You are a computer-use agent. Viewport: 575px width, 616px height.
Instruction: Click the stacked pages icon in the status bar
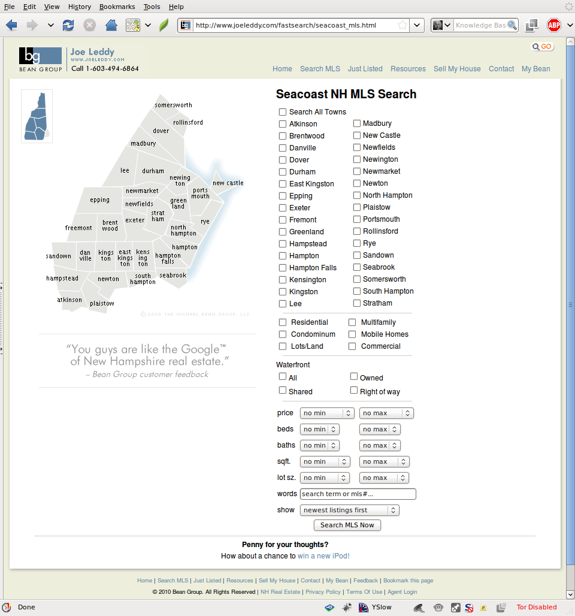[x=501, y=608]
